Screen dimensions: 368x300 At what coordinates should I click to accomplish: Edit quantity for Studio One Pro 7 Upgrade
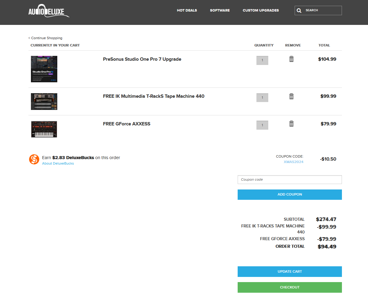pos(262,60)
